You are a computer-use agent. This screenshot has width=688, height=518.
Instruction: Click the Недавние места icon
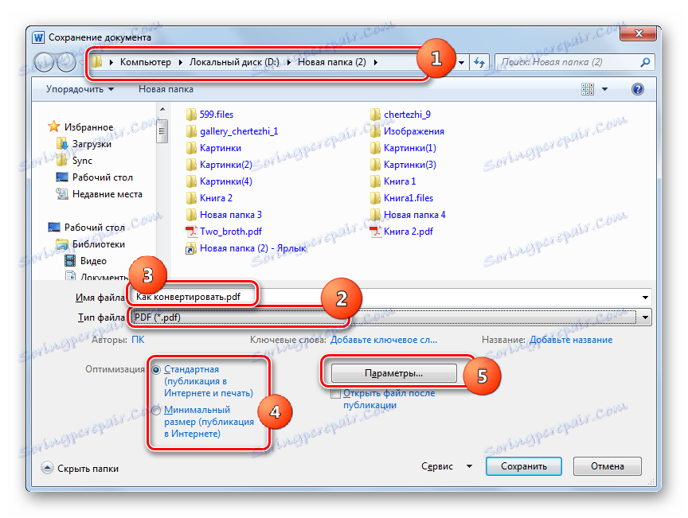coord(62,193)
